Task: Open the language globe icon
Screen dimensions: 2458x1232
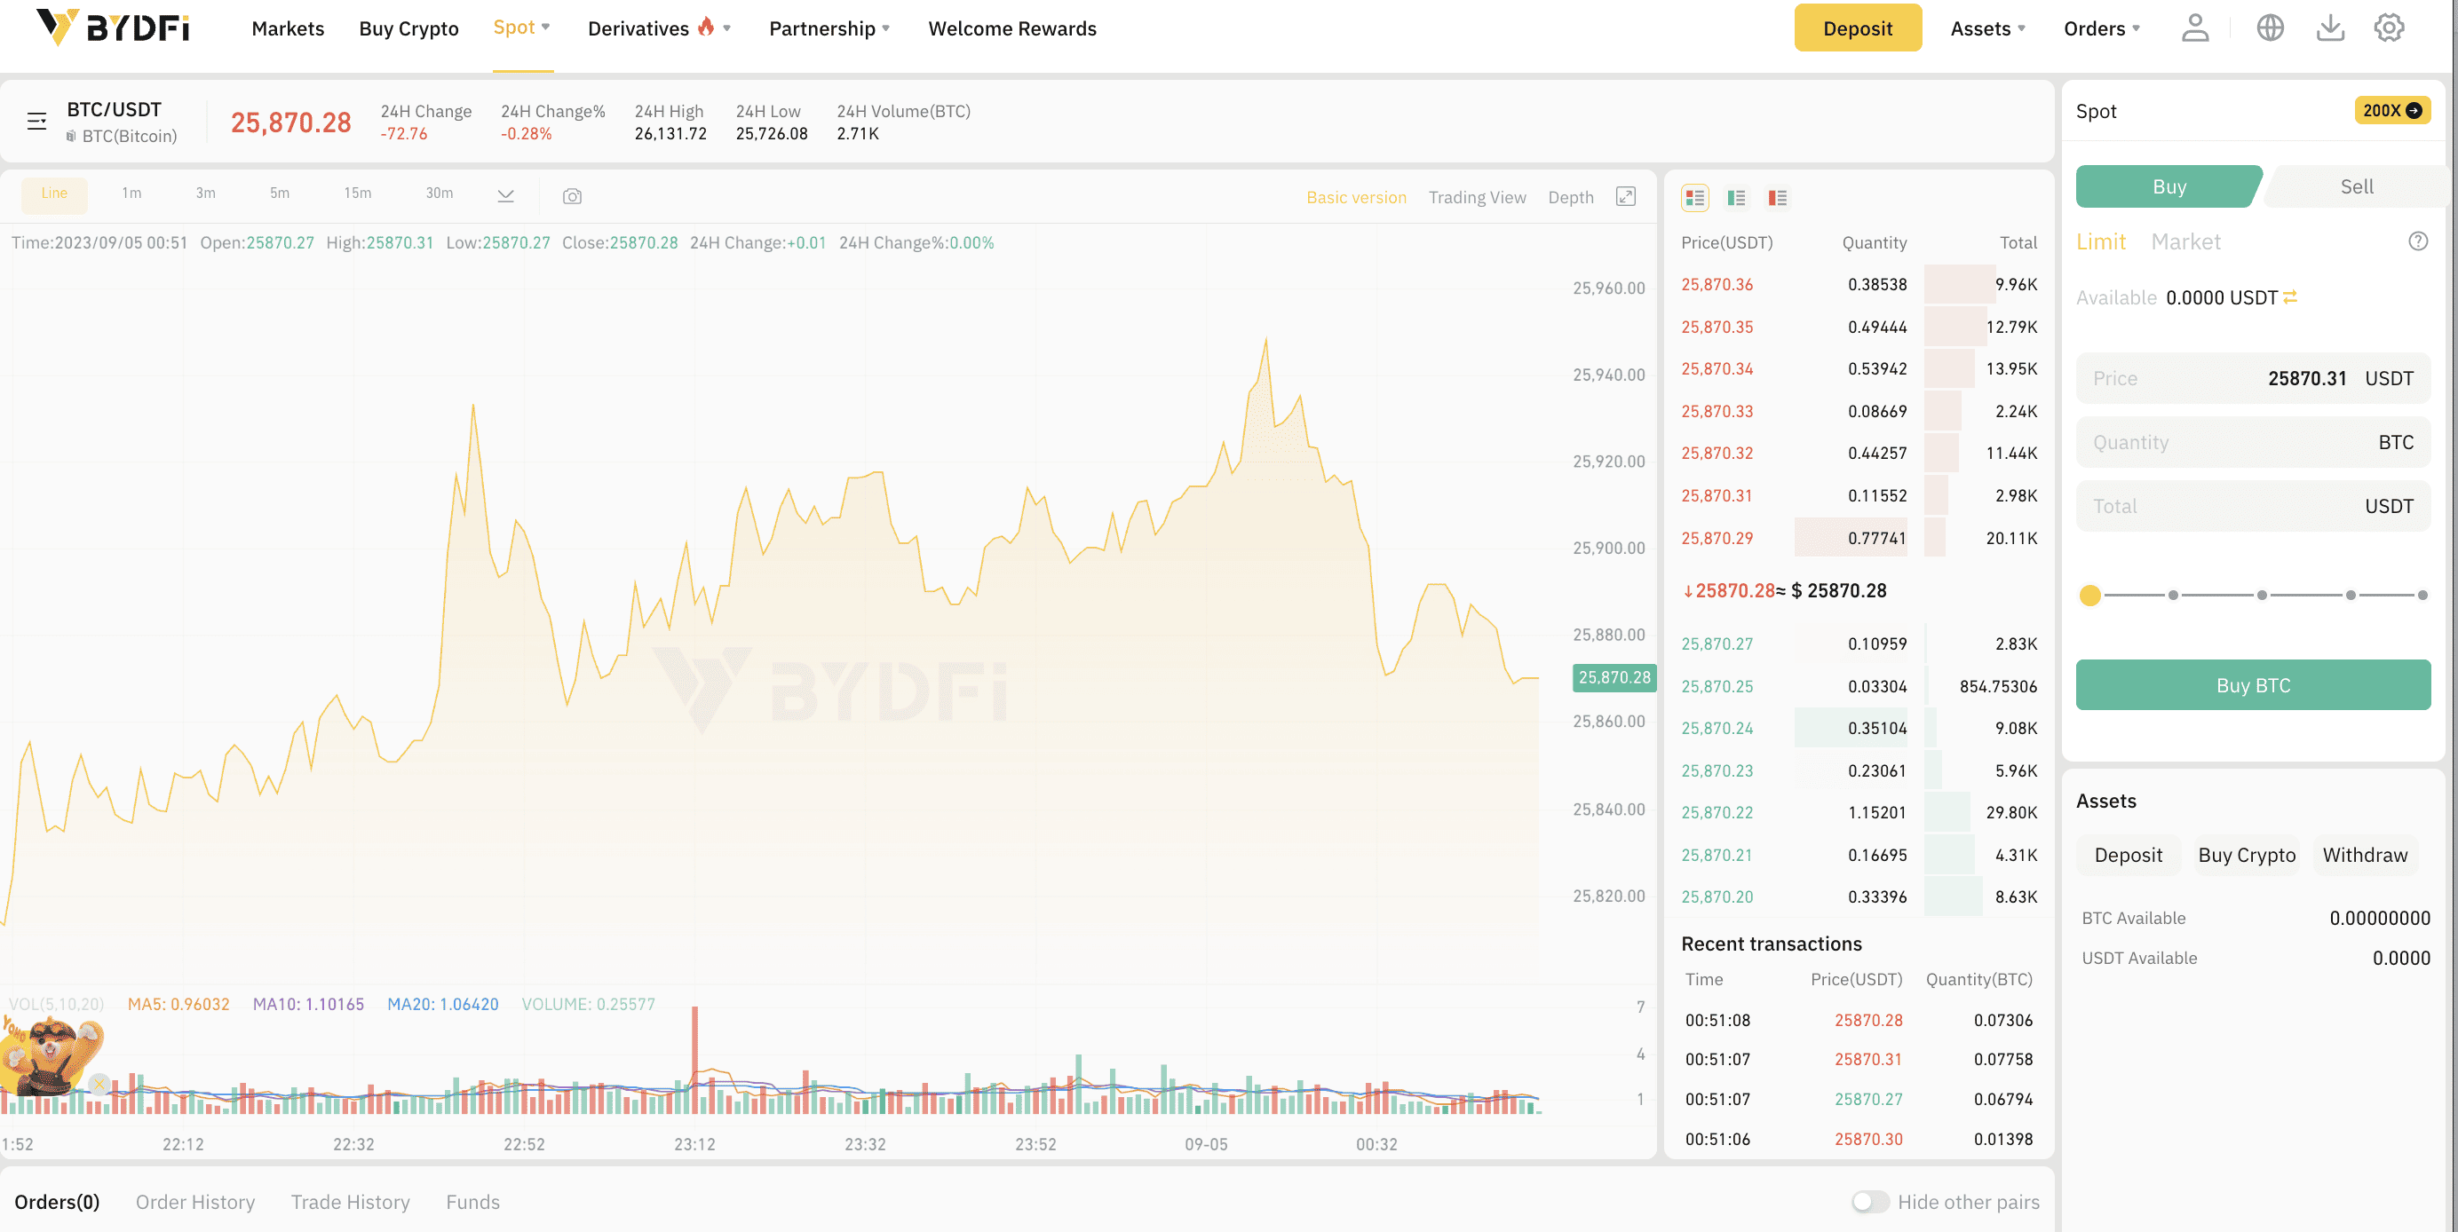Action: point(2269,28)
